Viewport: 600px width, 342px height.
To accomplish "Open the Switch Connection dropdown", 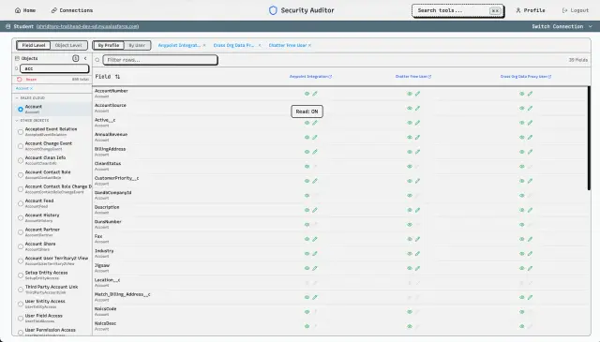I will click(x=562, y=26).
